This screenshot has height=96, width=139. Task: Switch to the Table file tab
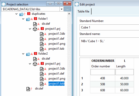coord(83,11)
